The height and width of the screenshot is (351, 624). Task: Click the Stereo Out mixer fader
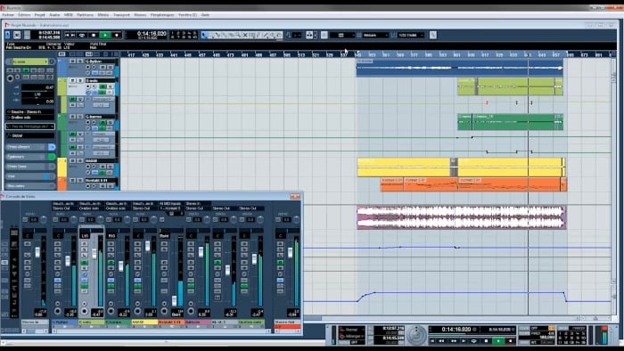click(290, 252)
